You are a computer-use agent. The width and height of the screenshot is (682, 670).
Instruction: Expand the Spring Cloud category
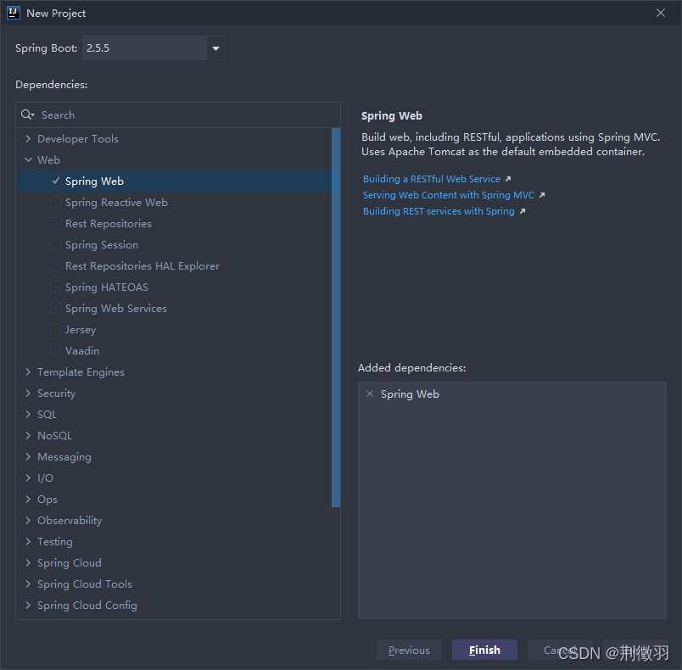(x=28, y=562)
